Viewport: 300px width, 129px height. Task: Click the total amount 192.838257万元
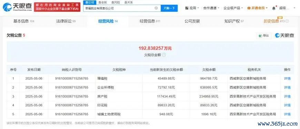pyautogui.click(x=155, y=48)
